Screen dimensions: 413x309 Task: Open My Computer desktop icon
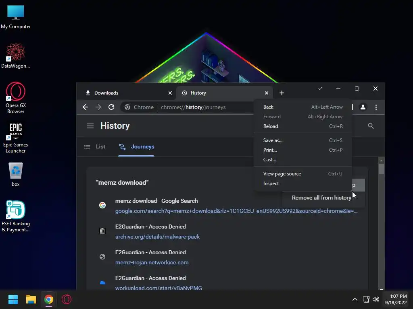[x=16, y=17]
